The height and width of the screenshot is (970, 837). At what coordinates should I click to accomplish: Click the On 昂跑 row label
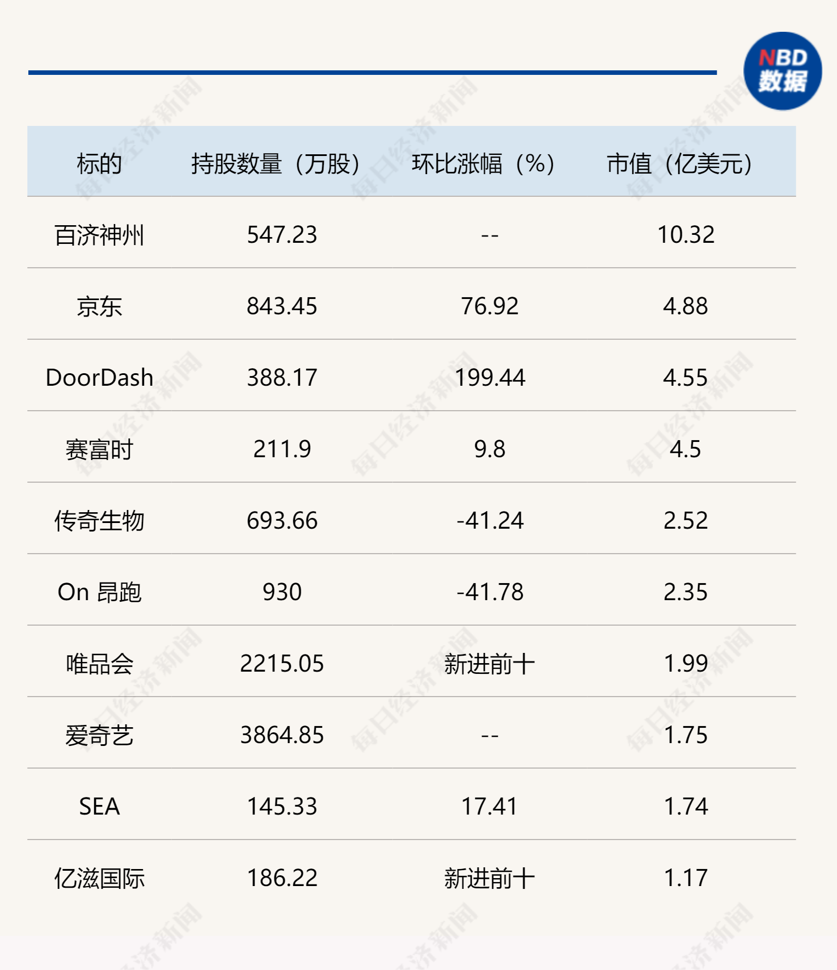click(x=99, y=592)
